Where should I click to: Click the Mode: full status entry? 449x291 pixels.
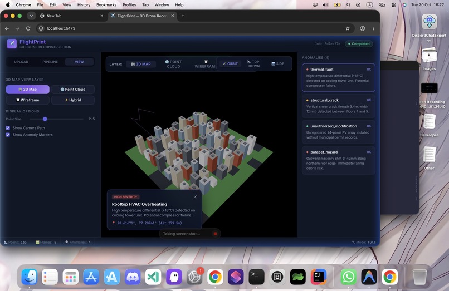(x=364, y=243)
